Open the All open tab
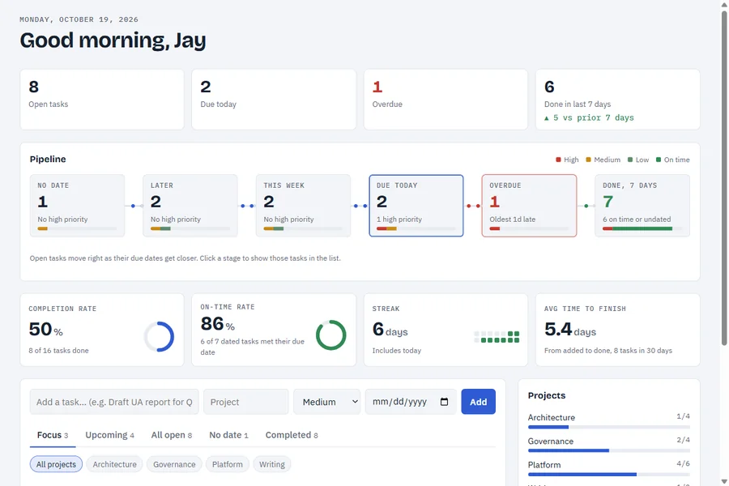This screenshot has width=729, height=486. 172,435
